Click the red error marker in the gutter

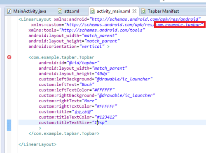(x=9, y=57)
